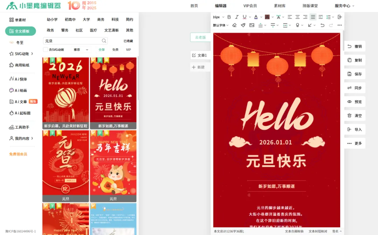This screenshot has width=378, height=235.
Task: Click the 预览 preview button on the right
Action: 355,102
